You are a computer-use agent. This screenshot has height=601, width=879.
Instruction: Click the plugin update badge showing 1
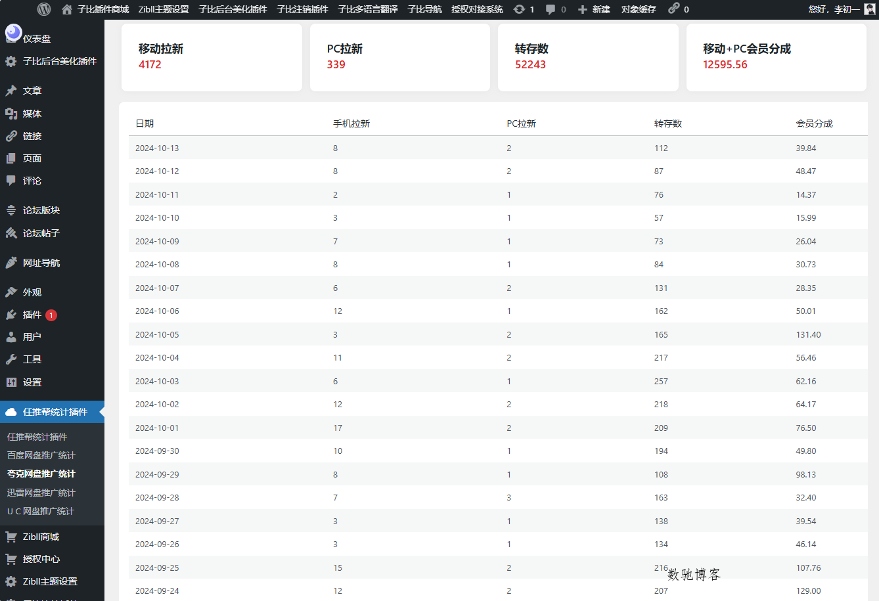(x=51, y=315)
